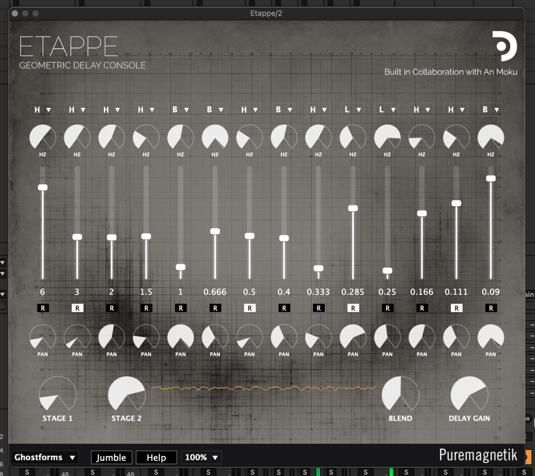Image resolution: width=535 pixels, height=476 pixels.
Task: Click the Blend knob
Action: point(400,394)
